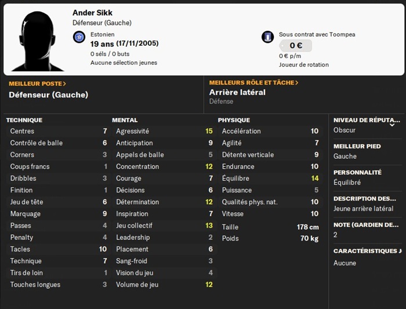Screen dimensions: 406x309
Task: Click the Caractéristiques section heading
Action: [367, 251]
